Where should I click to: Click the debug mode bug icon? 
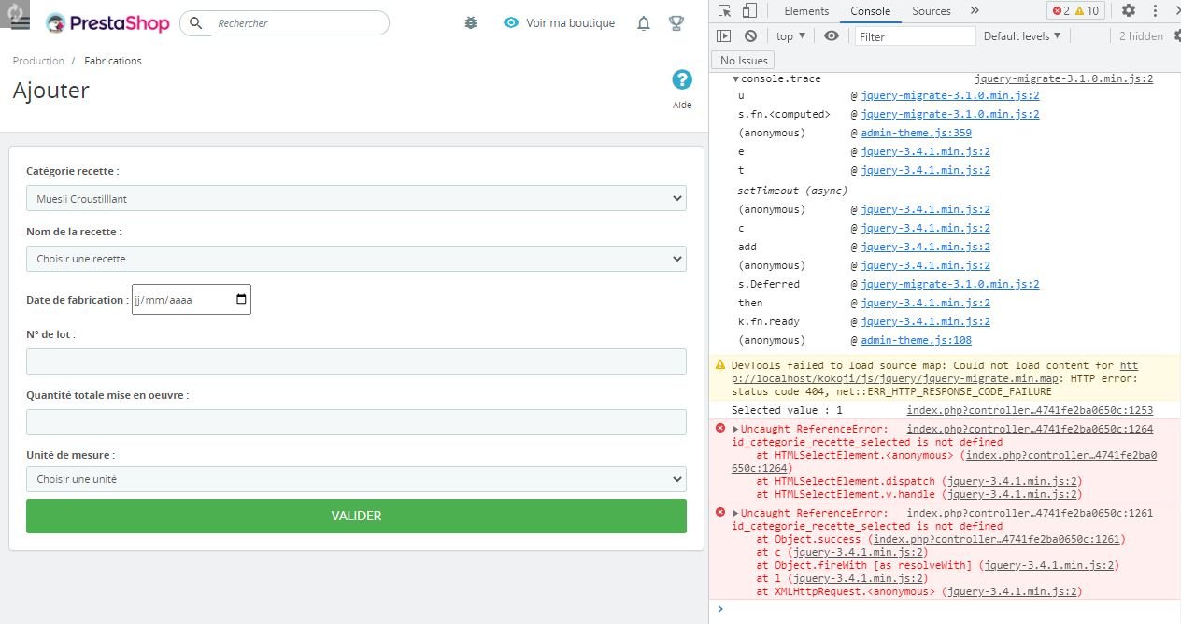[471, 23]
